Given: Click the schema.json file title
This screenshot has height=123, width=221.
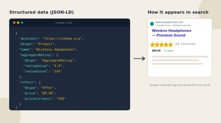Looking at the screenshot, I should click(64, 23).
